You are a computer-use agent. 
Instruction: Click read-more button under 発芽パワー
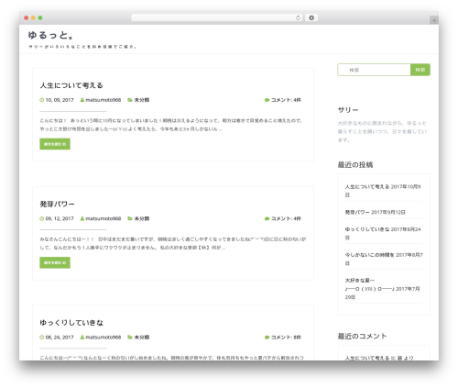55,262
